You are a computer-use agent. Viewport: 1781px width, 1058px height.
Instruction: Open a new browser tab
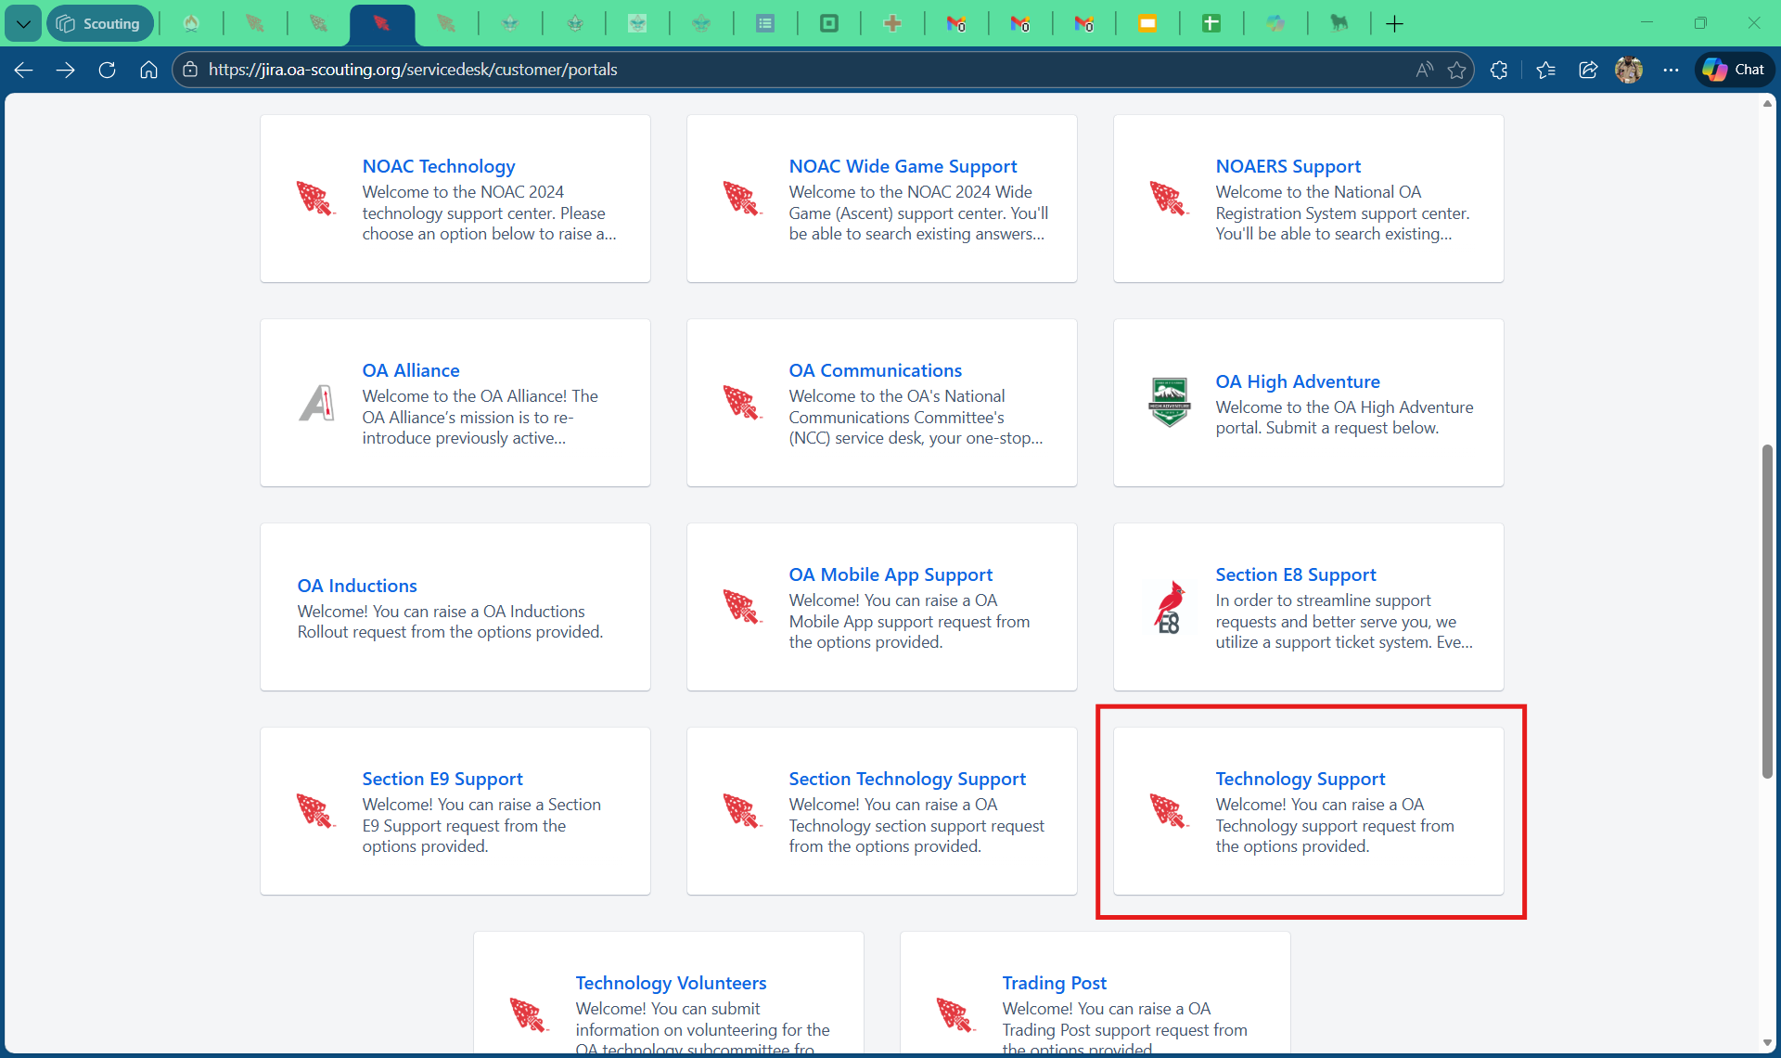tap(1394, 23)
